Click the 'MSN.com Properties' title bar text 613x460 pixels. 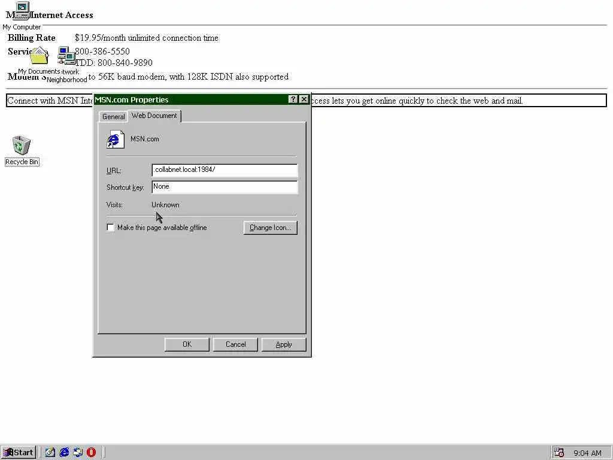[131, 100]
